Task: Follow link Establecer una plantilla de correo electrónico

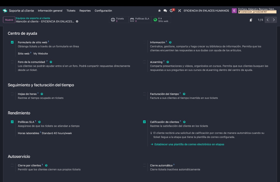Action: [189, 144]
